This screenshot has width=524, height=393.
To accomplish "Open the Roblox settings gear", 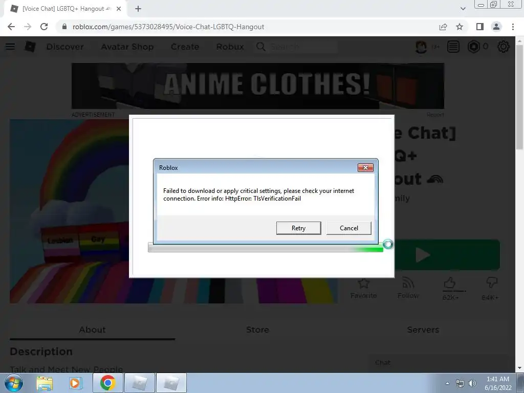I will pos(504,47).
